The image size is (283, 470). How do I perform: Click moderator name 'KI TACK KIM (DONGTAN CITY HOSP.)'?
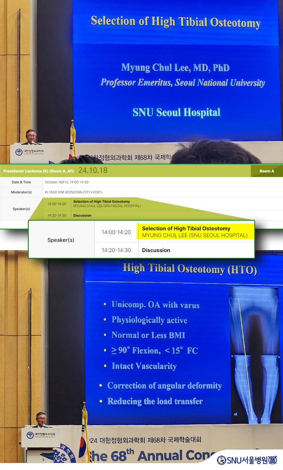pos(74,192)
